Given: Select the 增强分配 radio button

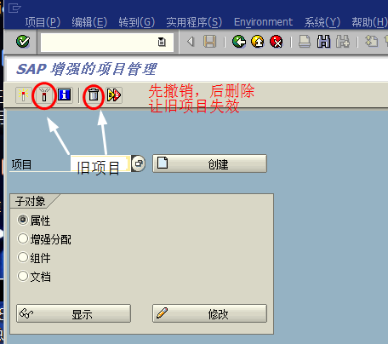Looking at the screenshot, I should click(x=23, y=238).
